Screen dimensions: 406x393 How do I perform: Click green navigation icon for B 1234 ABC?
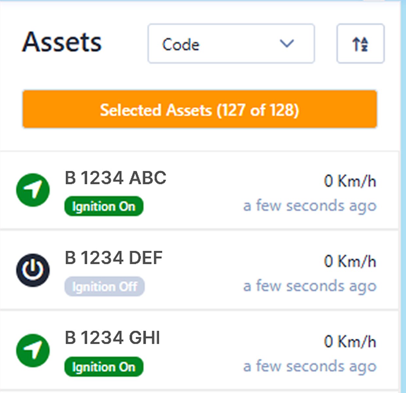(33, 190)
